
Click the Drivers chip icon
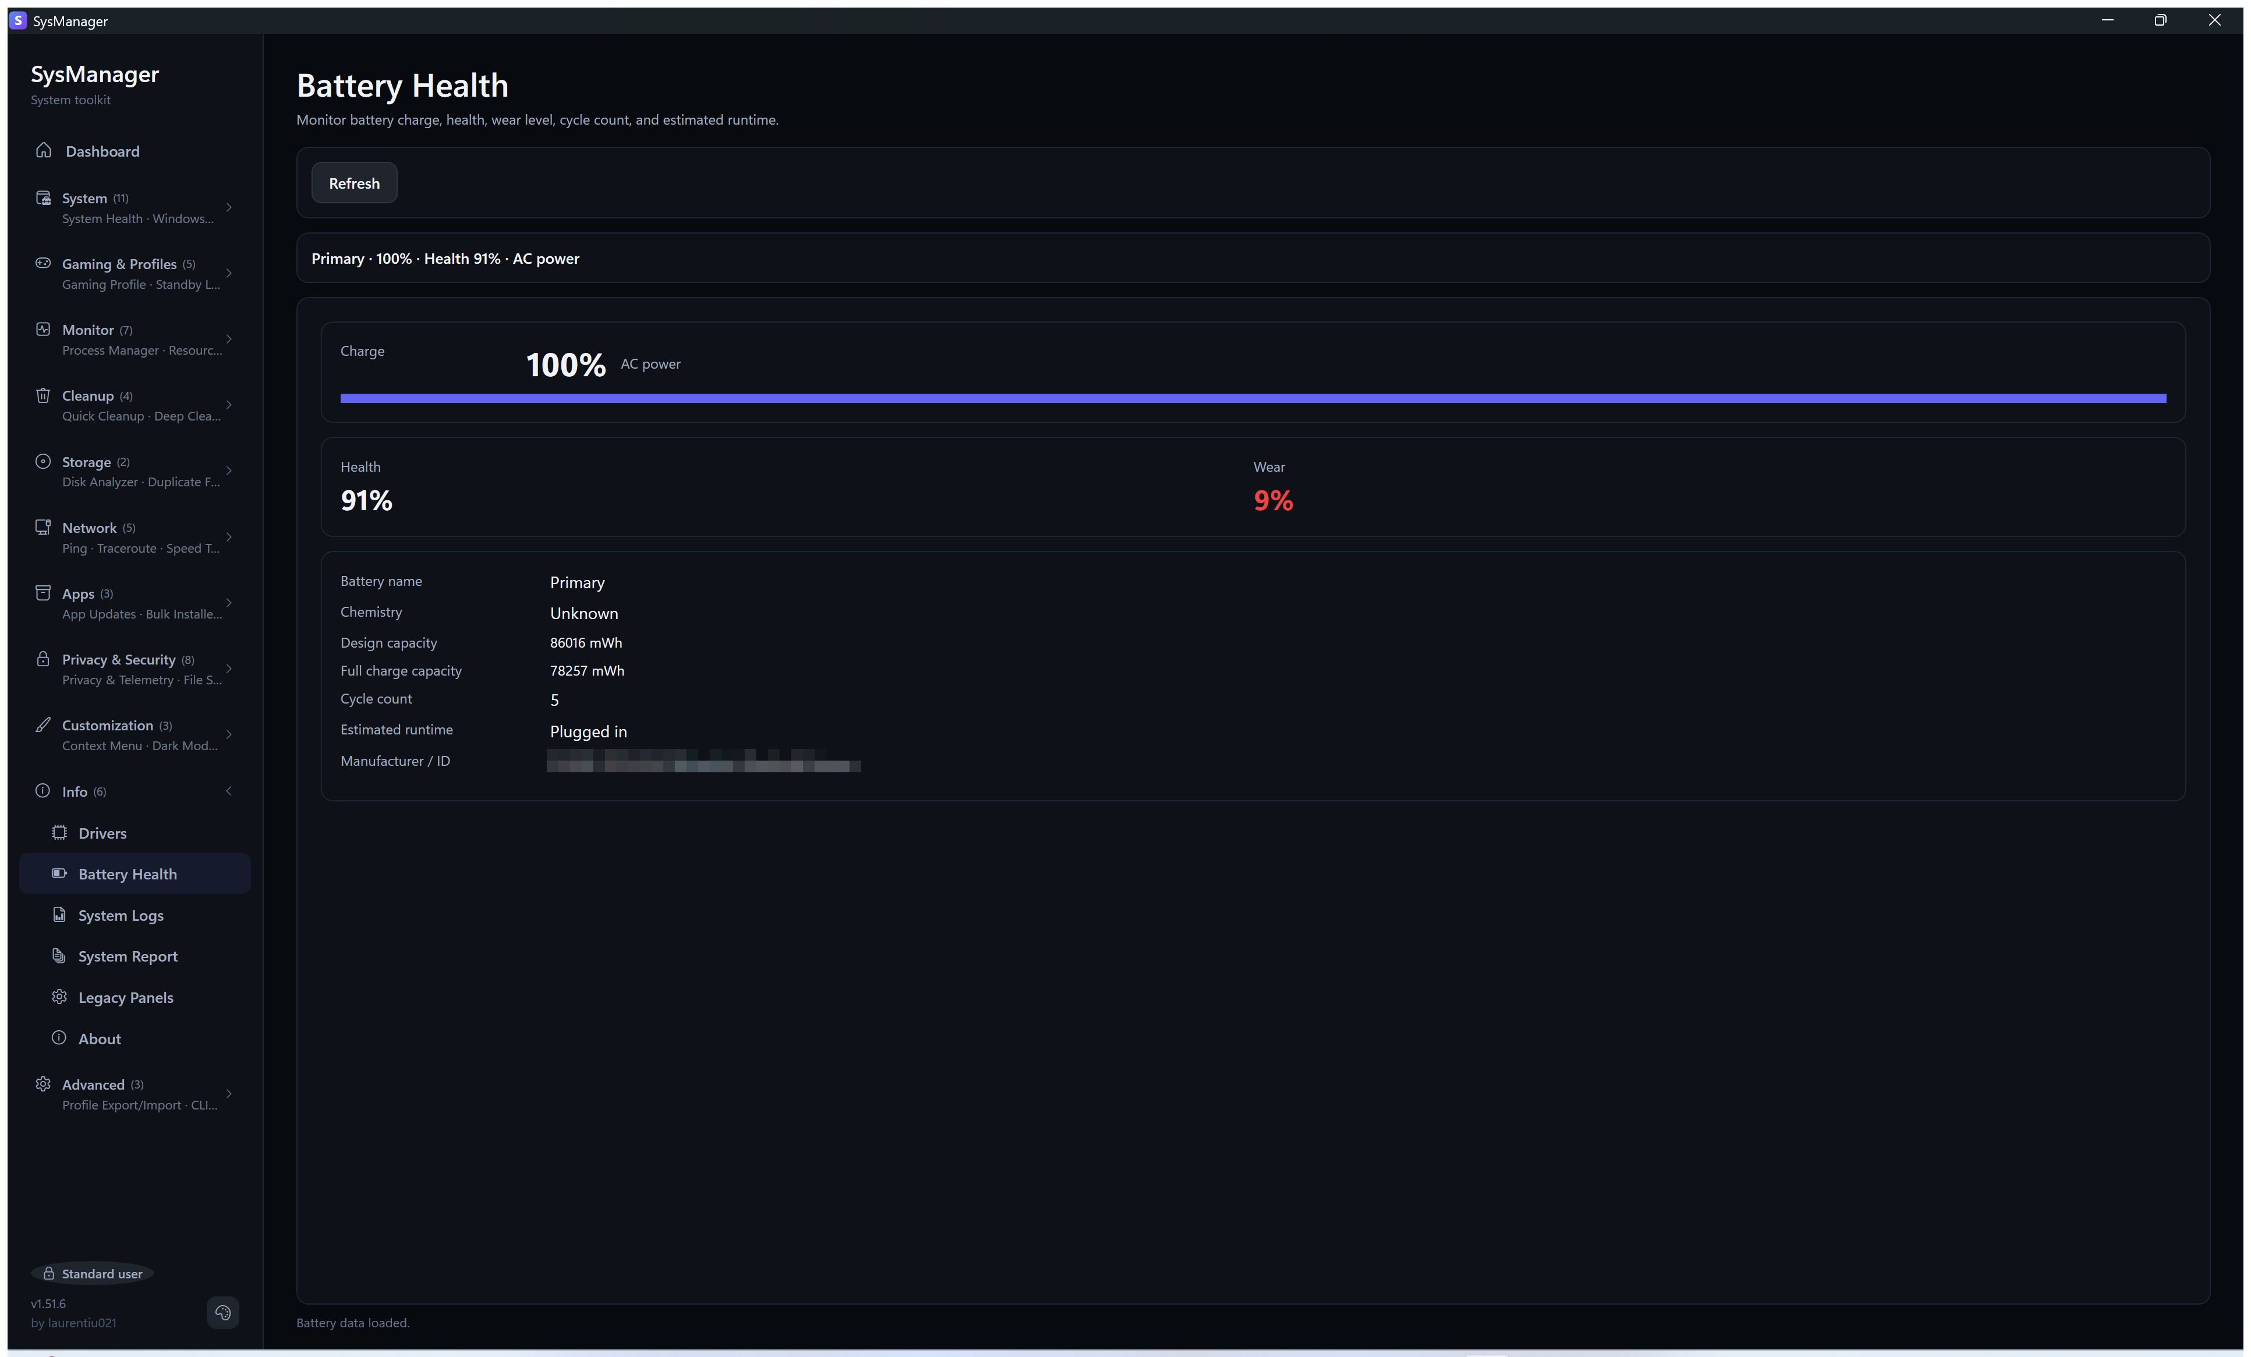click(x=59, y=832)
